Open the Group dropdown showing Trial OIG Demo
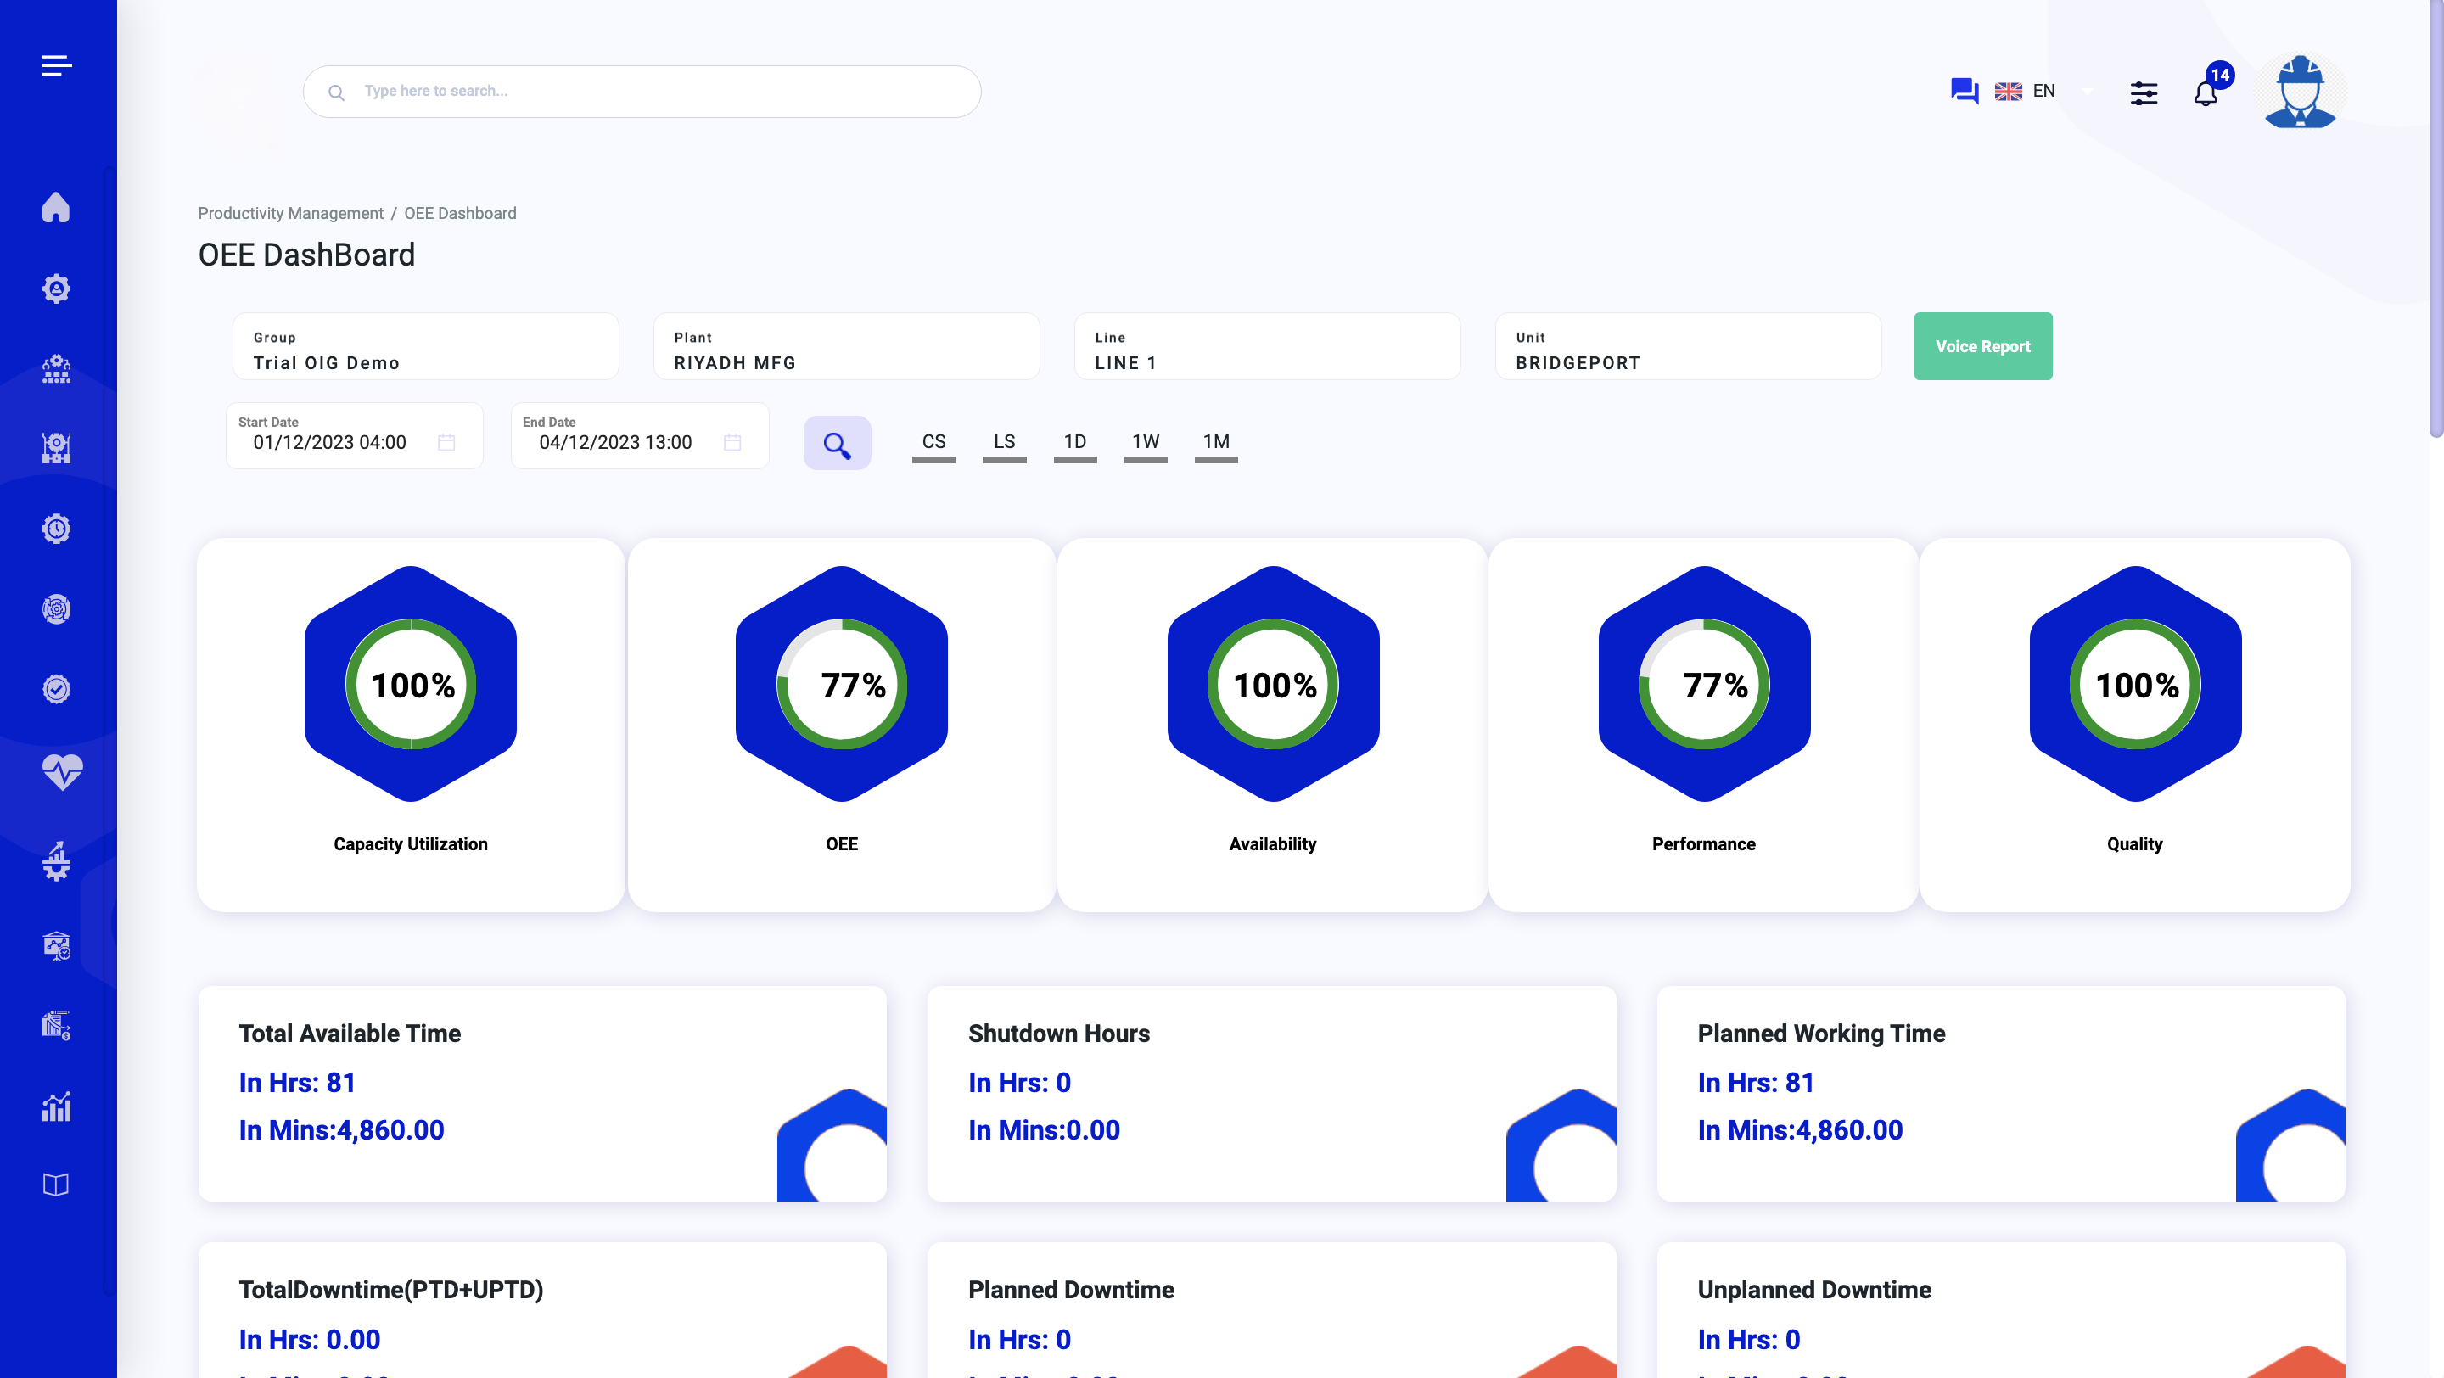This screenshot has width=2444, height=1378. (426, 346)
